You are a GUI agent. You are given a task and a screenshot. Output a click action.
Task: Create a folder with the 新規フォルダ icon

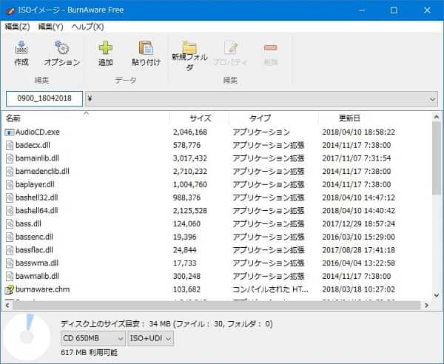click(189, 47)
